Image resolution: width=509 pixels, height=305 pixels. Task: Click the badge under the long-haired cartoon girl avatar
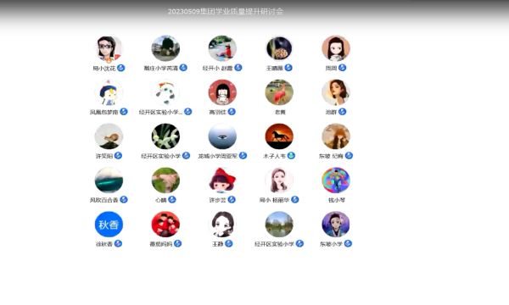[342, 68]
